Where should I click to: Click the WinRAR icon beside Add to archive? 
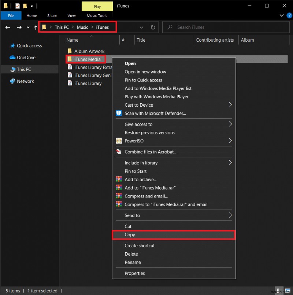coord(119,180)
